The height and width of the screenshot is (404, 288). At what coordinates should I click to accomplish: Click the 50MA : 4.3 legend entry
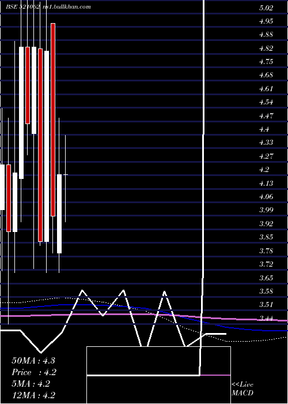point(33,361)
